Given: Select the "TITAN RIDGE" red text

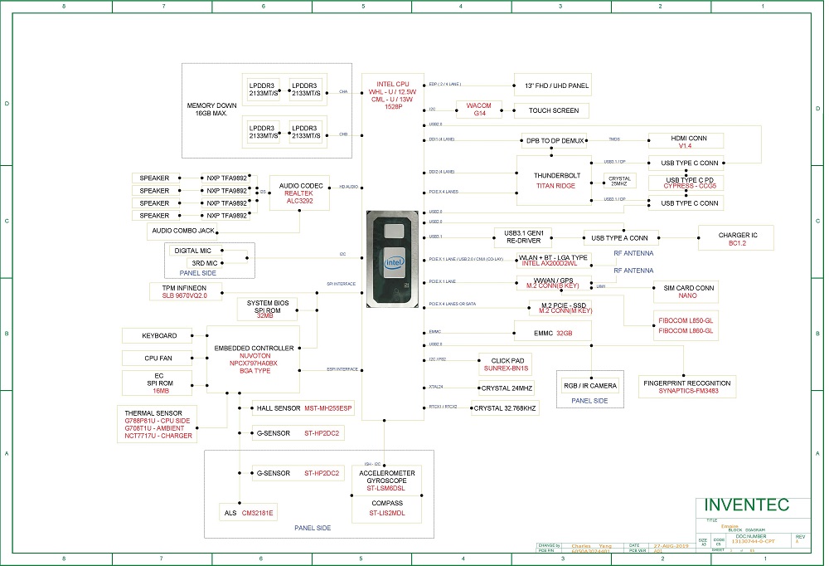Looking at the screenshot, I should 555,186.
